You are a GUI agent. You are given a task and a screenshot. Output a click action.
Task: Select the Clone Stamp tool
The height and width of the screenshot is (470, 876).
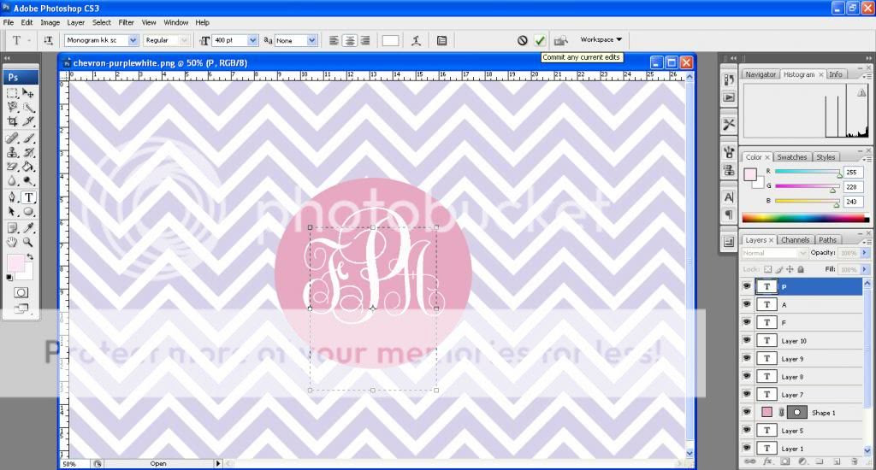12,152
